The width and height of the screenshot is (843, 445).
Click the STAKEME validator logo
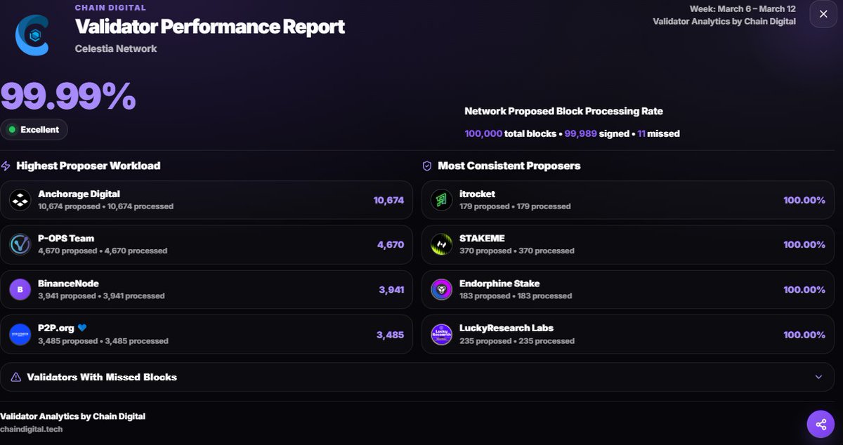click(x=441, y=244)
